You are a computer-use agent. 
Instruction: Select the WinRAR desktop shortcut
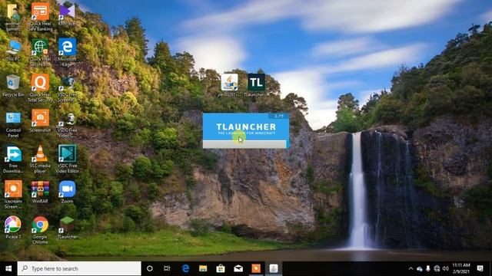pyautogui.click(x=40, y=192)
